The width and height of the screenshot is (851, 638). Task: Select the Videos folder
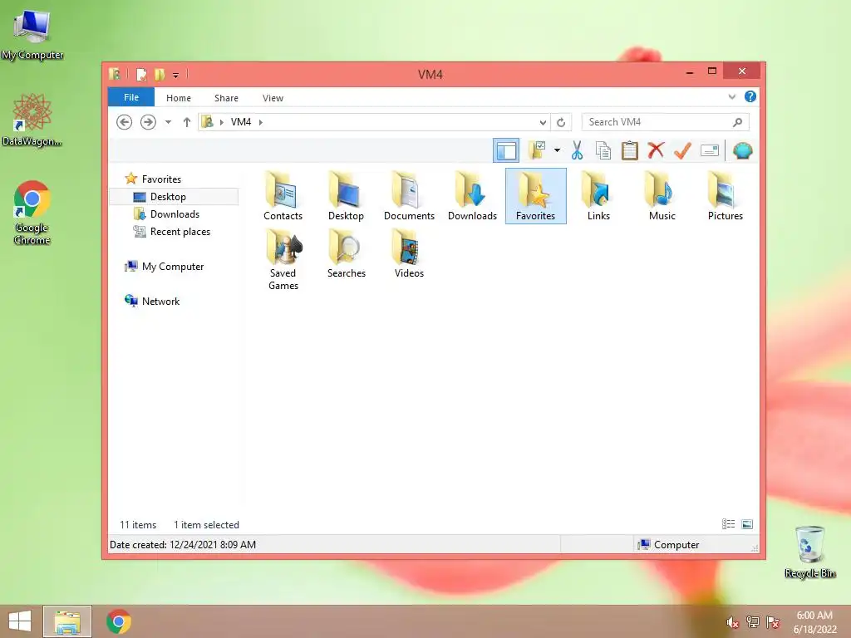409,254
